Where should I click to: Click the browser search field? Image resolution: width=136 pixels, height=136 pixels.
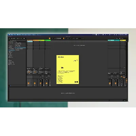coord(17,40)
